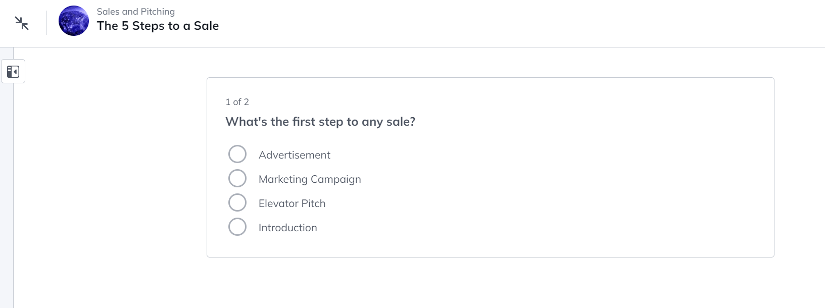Click the "What's the first step" question text
Image resolution: width=825 pixels, height=308 pixels.
[x=320, y=122]
